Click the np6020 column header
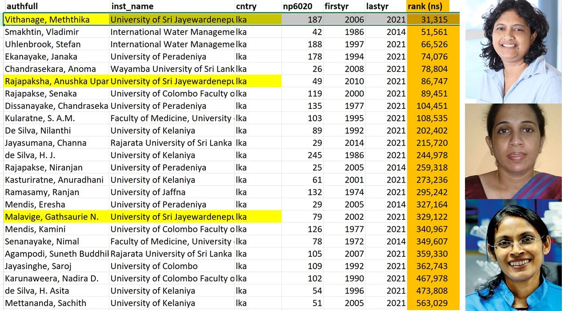Screen dimensions: 569x311 point(303,6)
